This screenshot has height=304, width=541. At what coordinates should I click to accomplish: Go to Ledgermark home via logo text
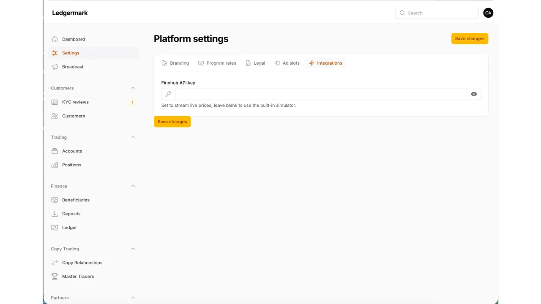tap(70, 13)
